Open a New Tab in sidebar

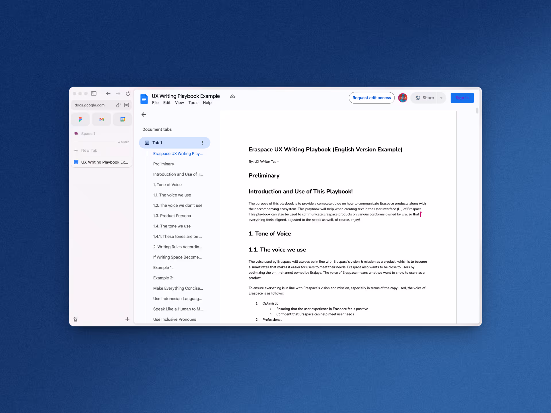tap(89, 150)
